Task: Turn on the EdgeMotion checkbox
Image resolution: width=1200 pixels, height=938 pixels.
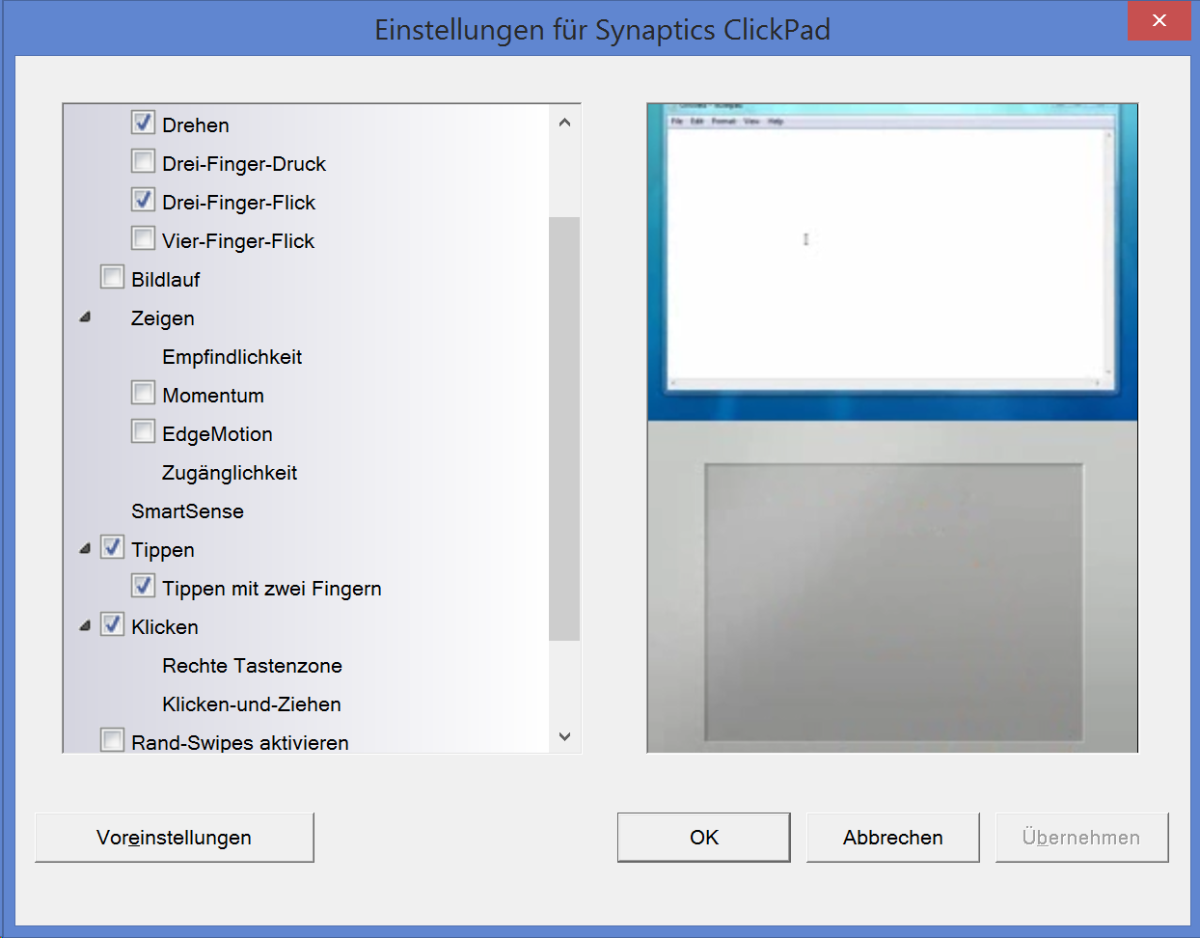Action: [x=143, y=431]
